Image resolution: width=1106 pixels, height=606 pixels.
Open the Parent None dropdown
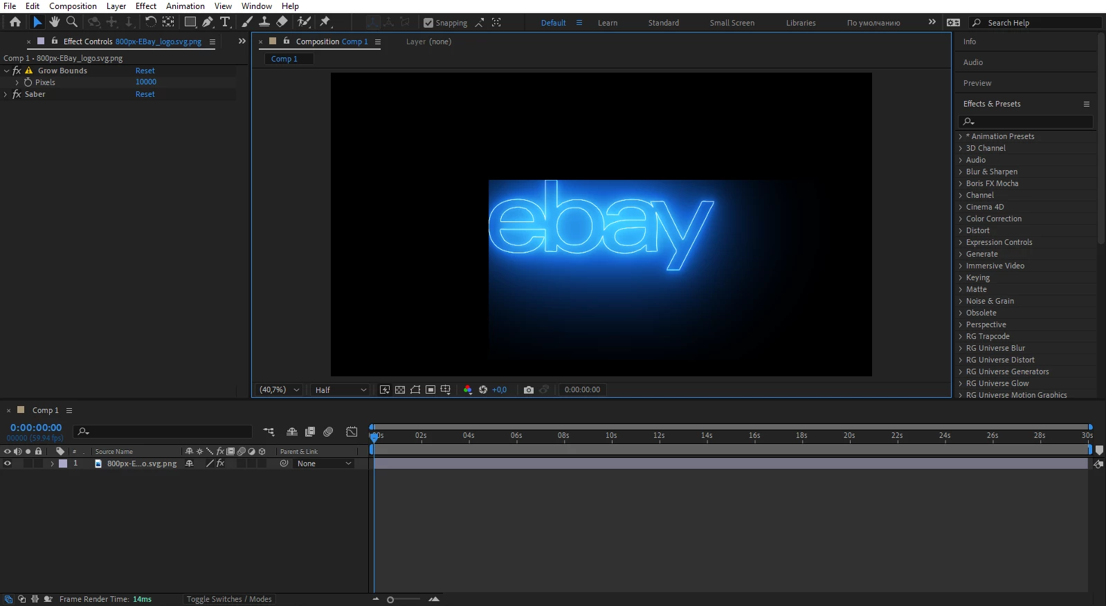tap(324, 463)
